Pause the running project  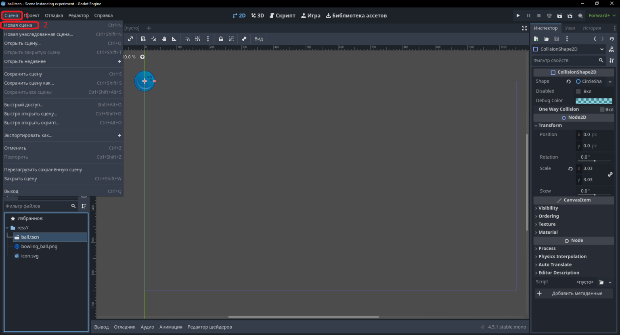click(x=528, y=15)
